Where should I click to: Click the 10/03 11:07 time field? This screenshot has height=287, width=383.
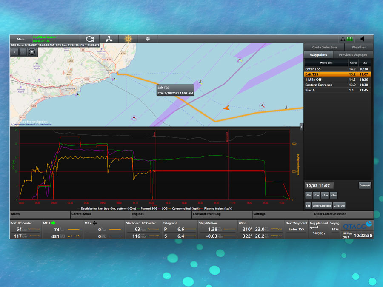pos(320,185)
